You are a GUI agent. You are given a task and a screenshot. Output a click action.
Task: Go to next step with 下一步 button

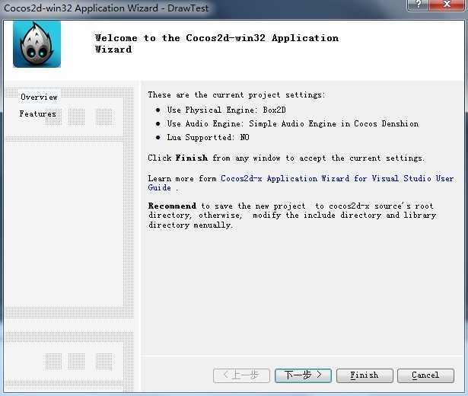[303, 375]
